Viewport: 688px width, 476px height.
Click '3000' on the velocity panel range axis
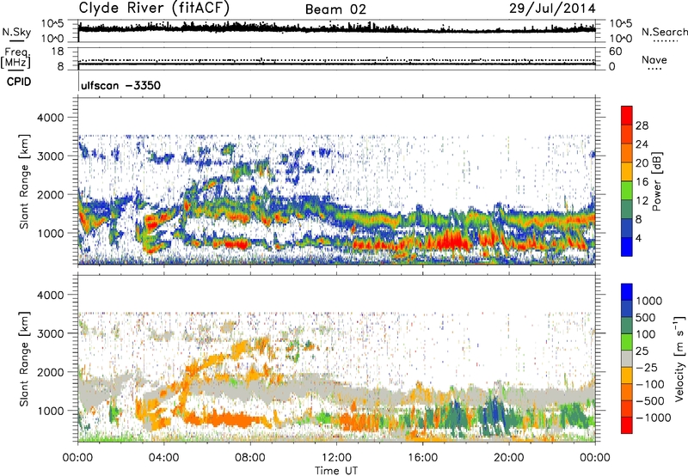coord(50,333)
